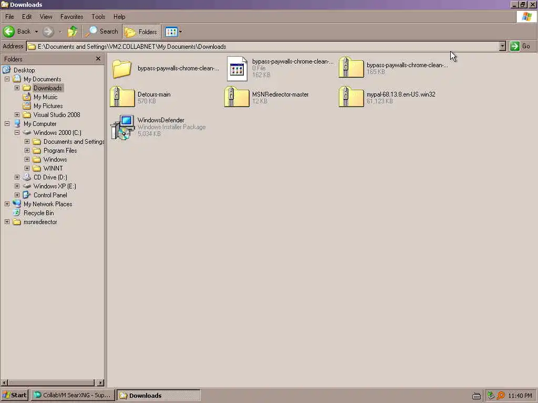Click the mypal-68.13.8.en-US.win32 file name
This screenshot has width=538, height=403.
coord(401,94)
